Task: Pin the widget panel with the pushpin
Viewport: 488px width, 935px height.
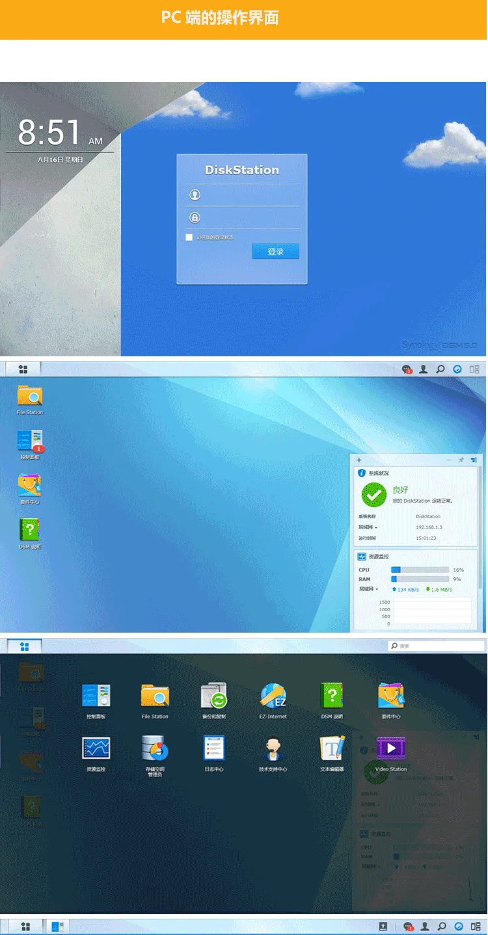Action: tap(461, 460)
